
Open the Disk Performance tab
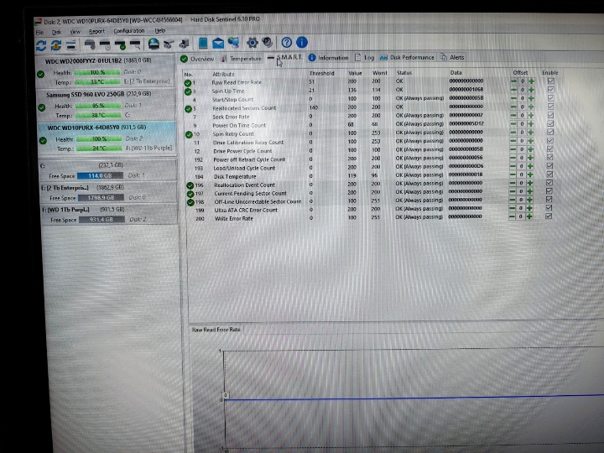(x=407, y=57)
